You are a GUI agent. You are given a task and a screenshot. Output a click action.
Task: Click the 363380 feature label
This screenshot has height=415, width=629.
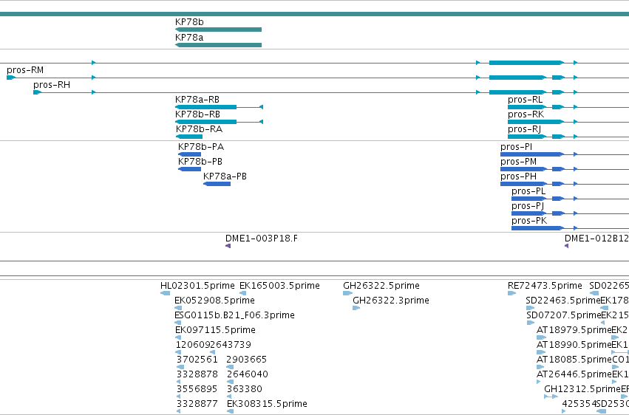pos(245,389)
